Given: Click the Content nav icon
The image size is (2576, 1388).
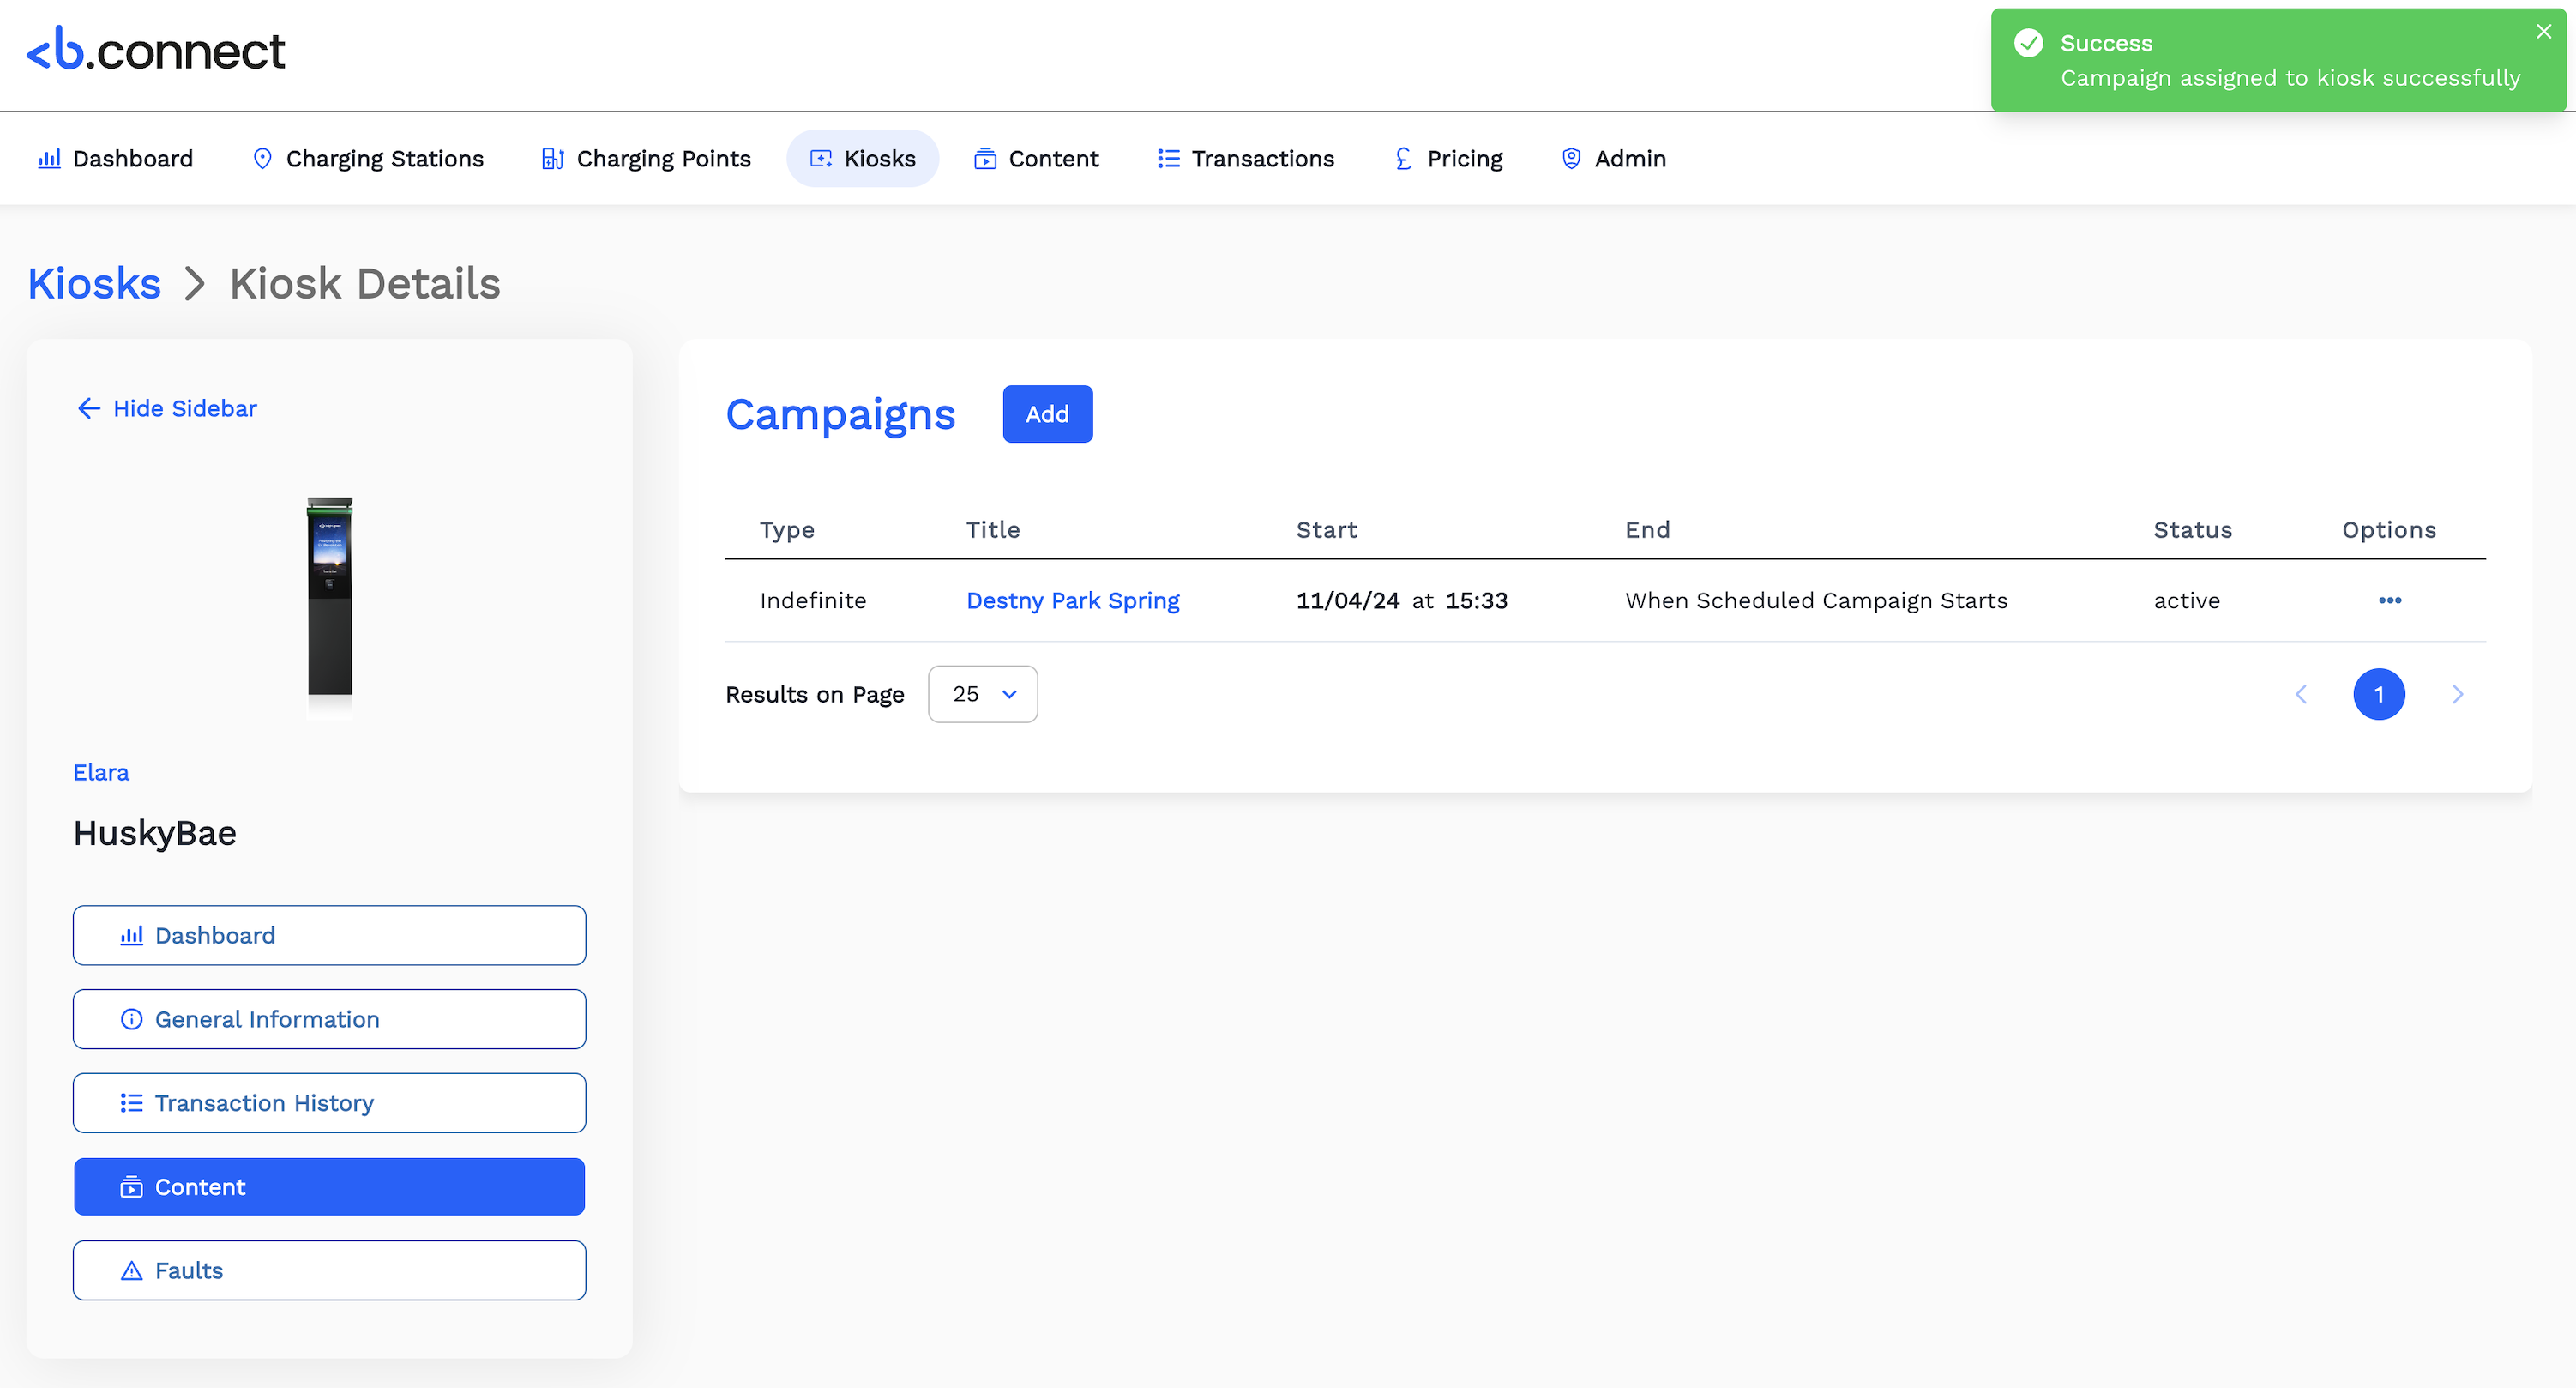Looking at the screenshot, I should click(x=985, y=158).
